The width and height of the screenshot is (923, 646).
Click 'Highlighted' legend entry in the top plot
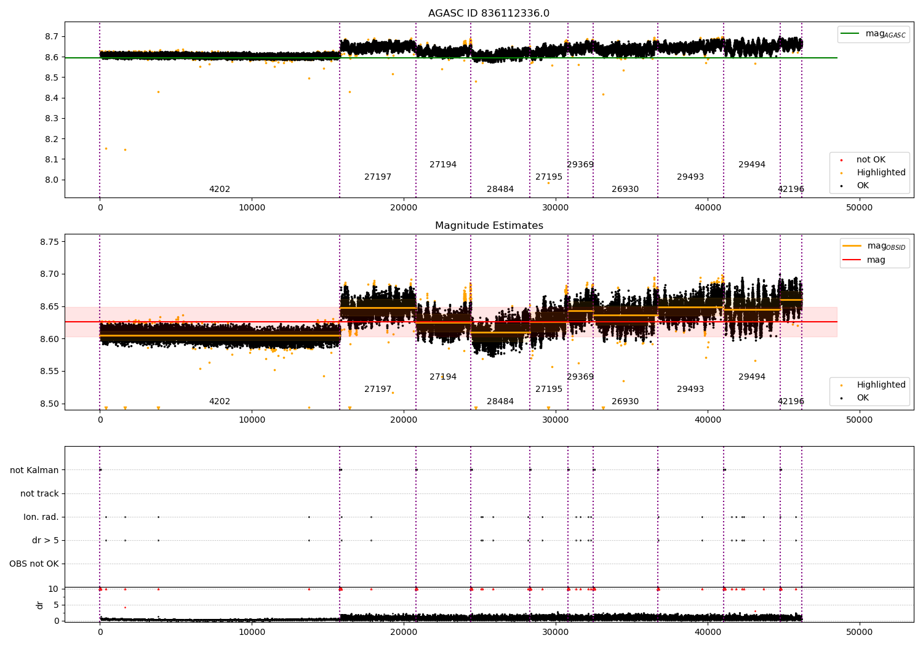pyautogui.click(x=874, y=173)
